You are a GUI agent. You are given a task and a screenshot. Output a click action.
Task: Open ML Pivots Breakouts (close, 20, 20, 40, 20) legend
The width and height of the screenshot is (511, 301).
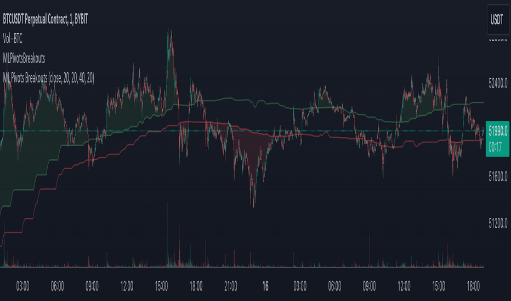pyautogui.click(x=49, y=78)
